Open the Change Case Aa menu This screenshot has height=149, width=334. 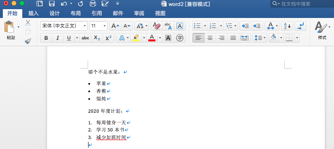(141, 26)
